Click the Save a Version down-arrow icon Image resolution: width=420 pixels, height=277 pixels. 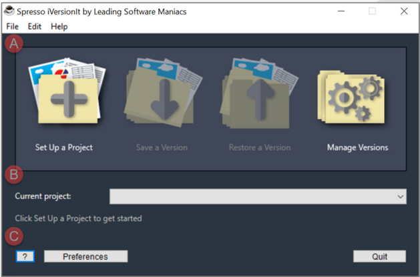click(163, 92)
